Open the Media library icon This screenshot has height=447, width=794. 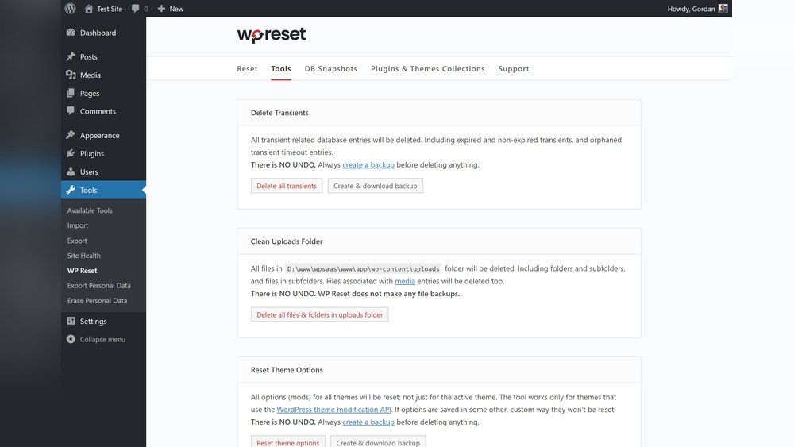tap(71, 75)
